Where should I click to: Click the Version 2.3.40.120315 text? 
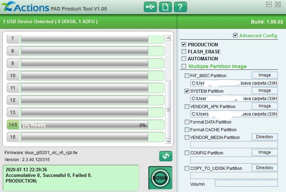point(27,159)
